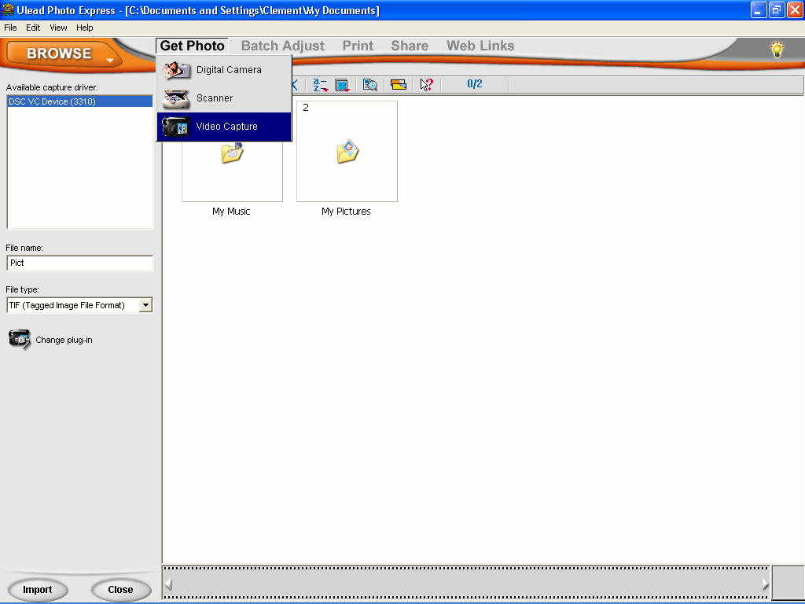Click into the File name field
The image size is (805, 604).
click(x=80, y=263)
